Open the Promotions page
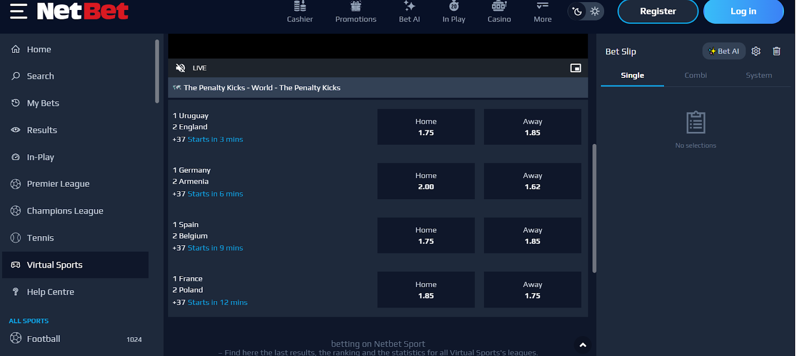The height and width of the screenshot is (356, 799). point(356,12)
